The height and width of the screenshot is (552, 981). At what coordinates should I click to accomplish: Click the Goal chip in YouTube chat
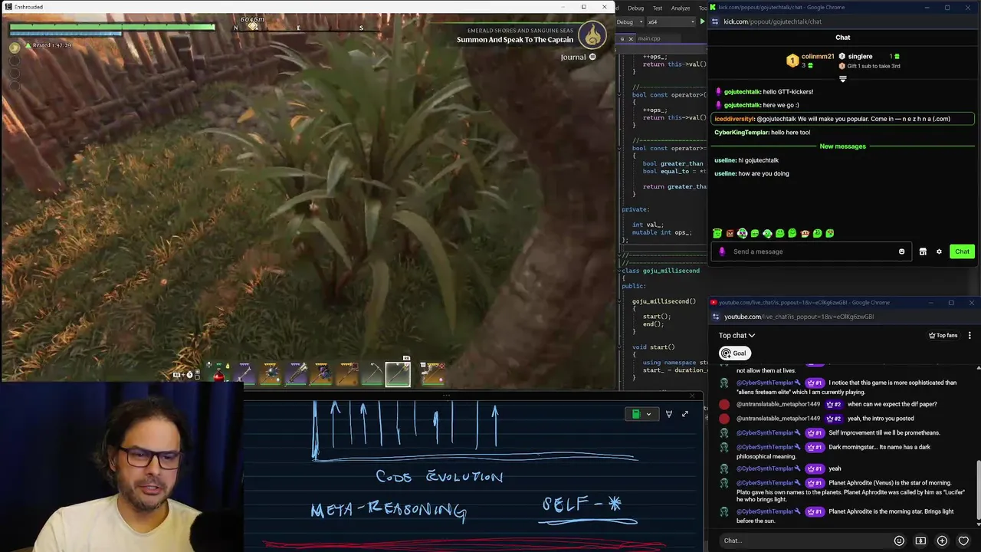733,353
